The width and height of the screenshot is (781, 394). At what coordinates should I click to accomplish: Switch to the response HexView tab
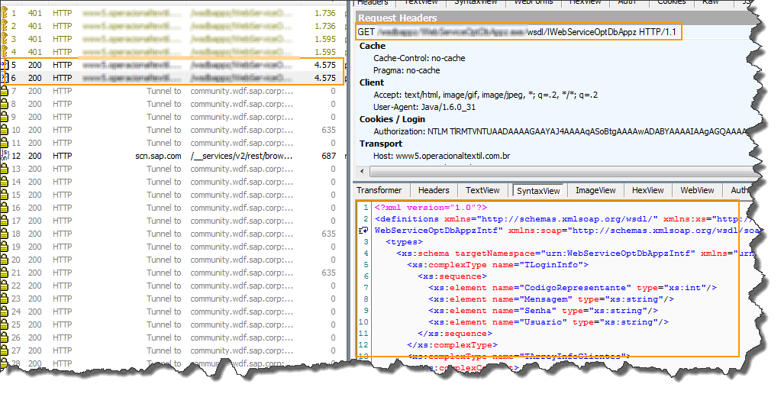click(647, 190)
